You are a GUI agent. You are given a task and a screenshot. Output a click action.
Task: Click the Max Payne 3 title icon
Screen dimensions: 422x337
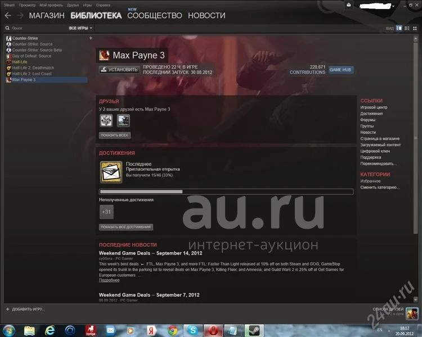tap(104, 55)
